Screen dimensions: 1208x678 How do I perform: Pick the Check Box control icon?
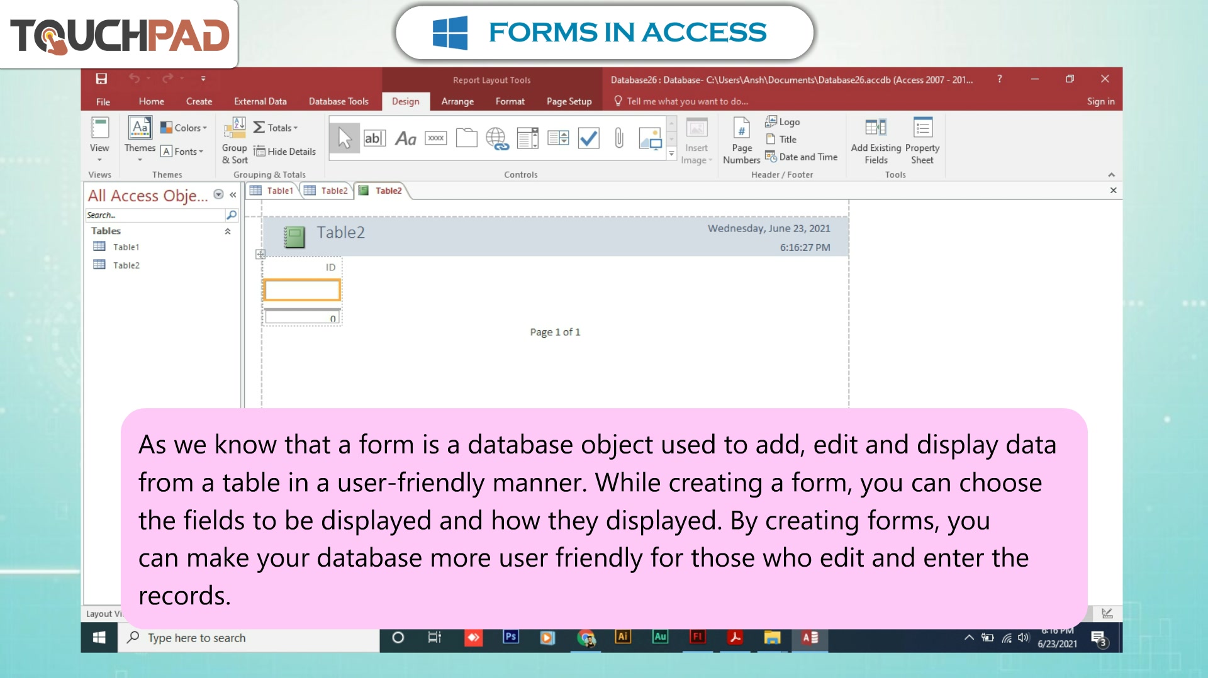(589, 138)
